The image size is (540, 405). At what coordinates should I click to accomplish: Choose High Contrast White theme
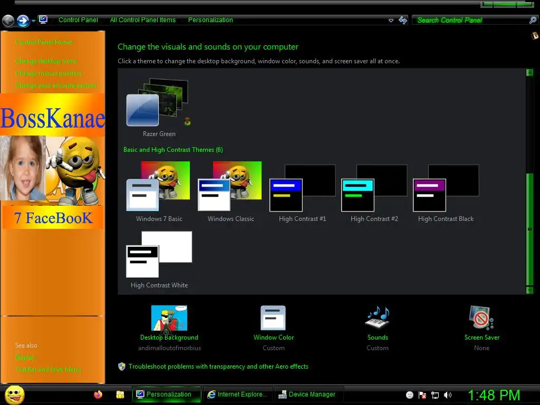tap(159, 260)
